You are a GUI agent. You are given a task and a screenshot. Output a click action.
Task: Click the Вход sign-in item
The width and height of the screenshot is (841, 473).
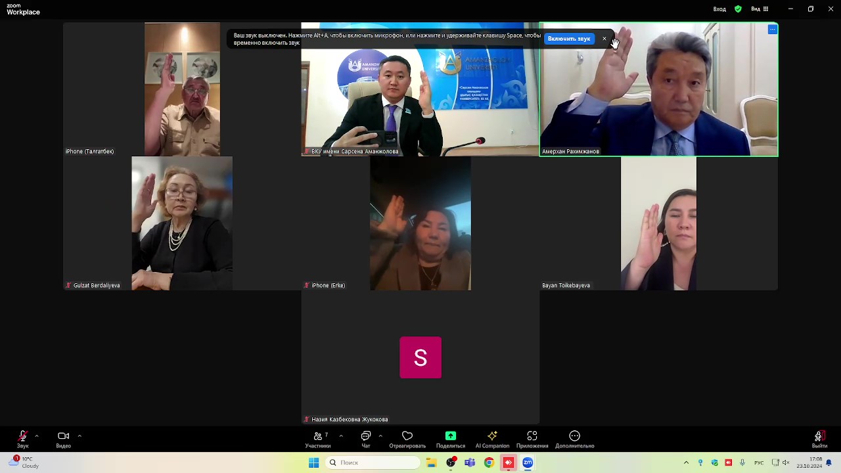coord(719,9)
